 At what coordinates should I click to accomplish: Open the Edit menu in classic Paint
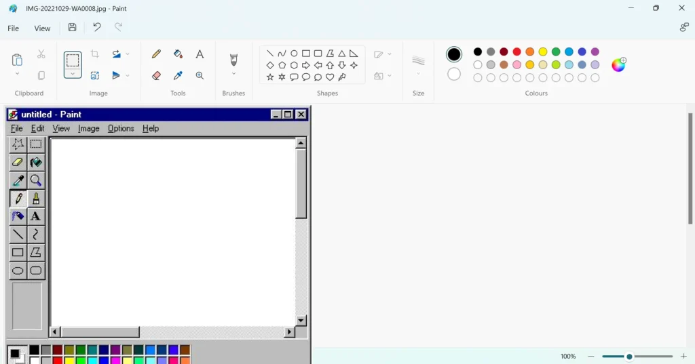(38, 128)
